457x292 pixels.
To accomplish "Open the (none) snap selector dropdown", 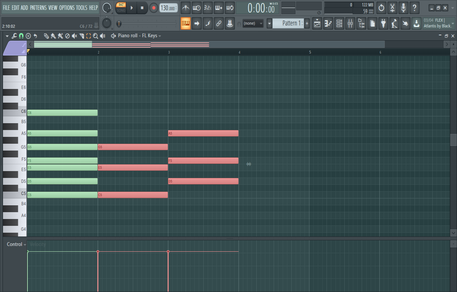I will tap(253, 23).
